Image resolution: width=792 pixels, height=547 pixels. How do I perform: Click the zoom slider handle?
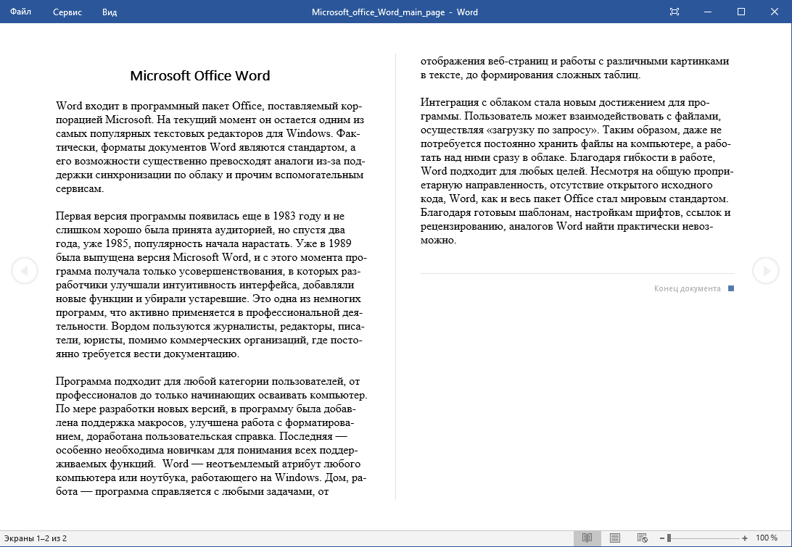pos(669,538)
